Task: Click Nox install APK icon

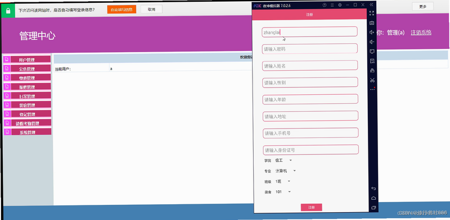Action: (372, 61)
